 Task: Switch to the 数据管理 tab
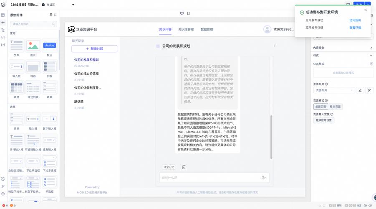[207, 29]
